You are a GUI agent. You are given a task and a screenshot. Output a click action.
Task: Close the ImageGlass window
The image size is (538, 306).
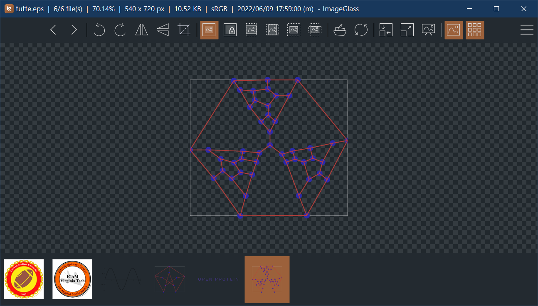coord(524,9)
